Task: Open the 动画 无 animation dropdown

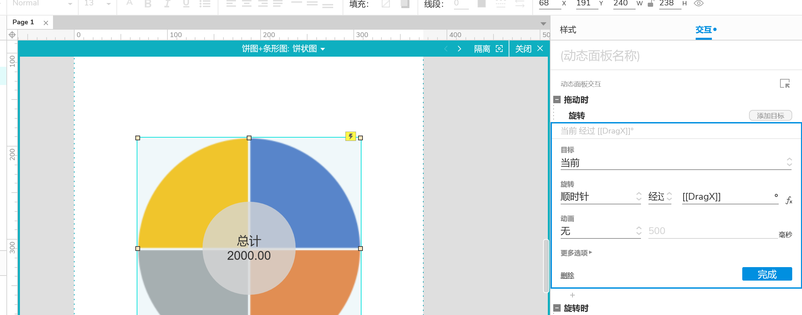Action: click(601, 231)
